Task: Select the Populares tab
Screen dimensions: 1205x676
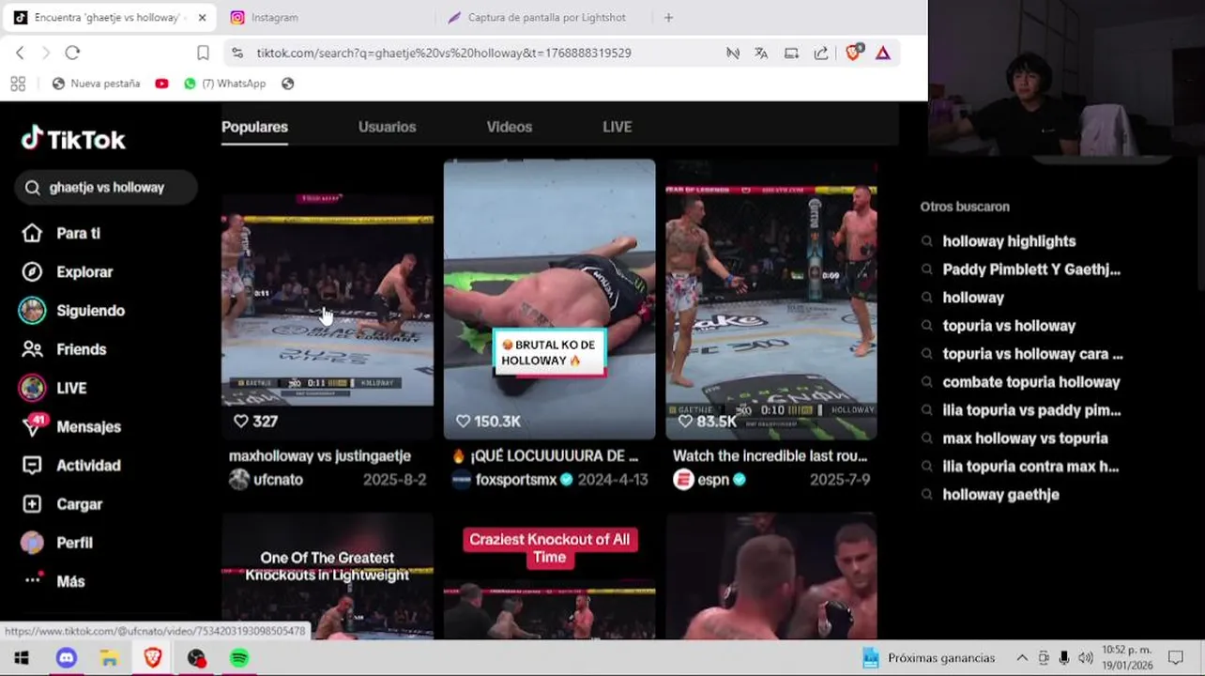Action: coord(254,127)
